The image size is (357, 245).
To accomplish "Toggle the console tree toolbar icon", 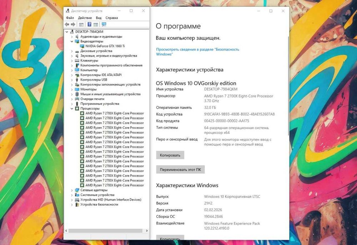I will click(81, 24).
